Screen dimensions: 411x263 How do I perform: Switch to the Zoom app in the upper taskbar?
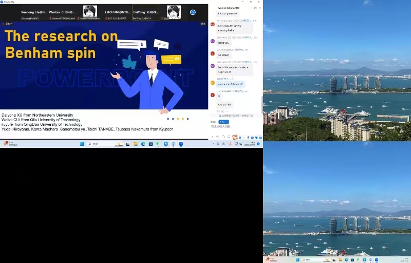tap(181, 144)
